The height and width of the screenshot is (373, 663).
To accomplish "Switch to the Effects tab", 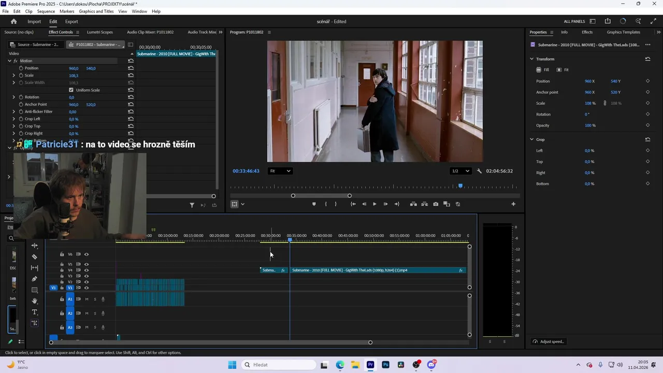I will [x=587, y=32].
